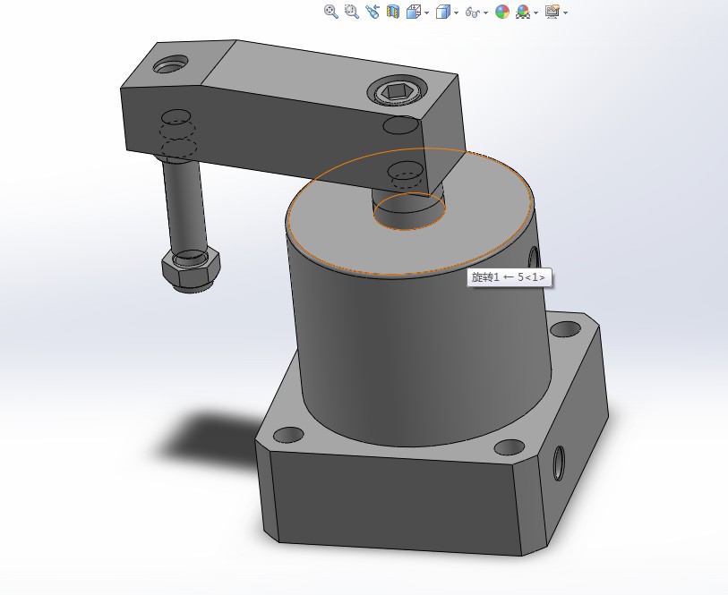The image size is (728, 595).
Task: Click the View Orientation cube icon
Action: tap(413, 12)
